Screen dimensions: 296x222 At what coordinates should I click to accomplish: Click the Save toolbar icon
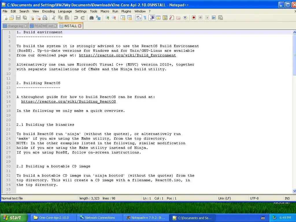click(18, 18)
